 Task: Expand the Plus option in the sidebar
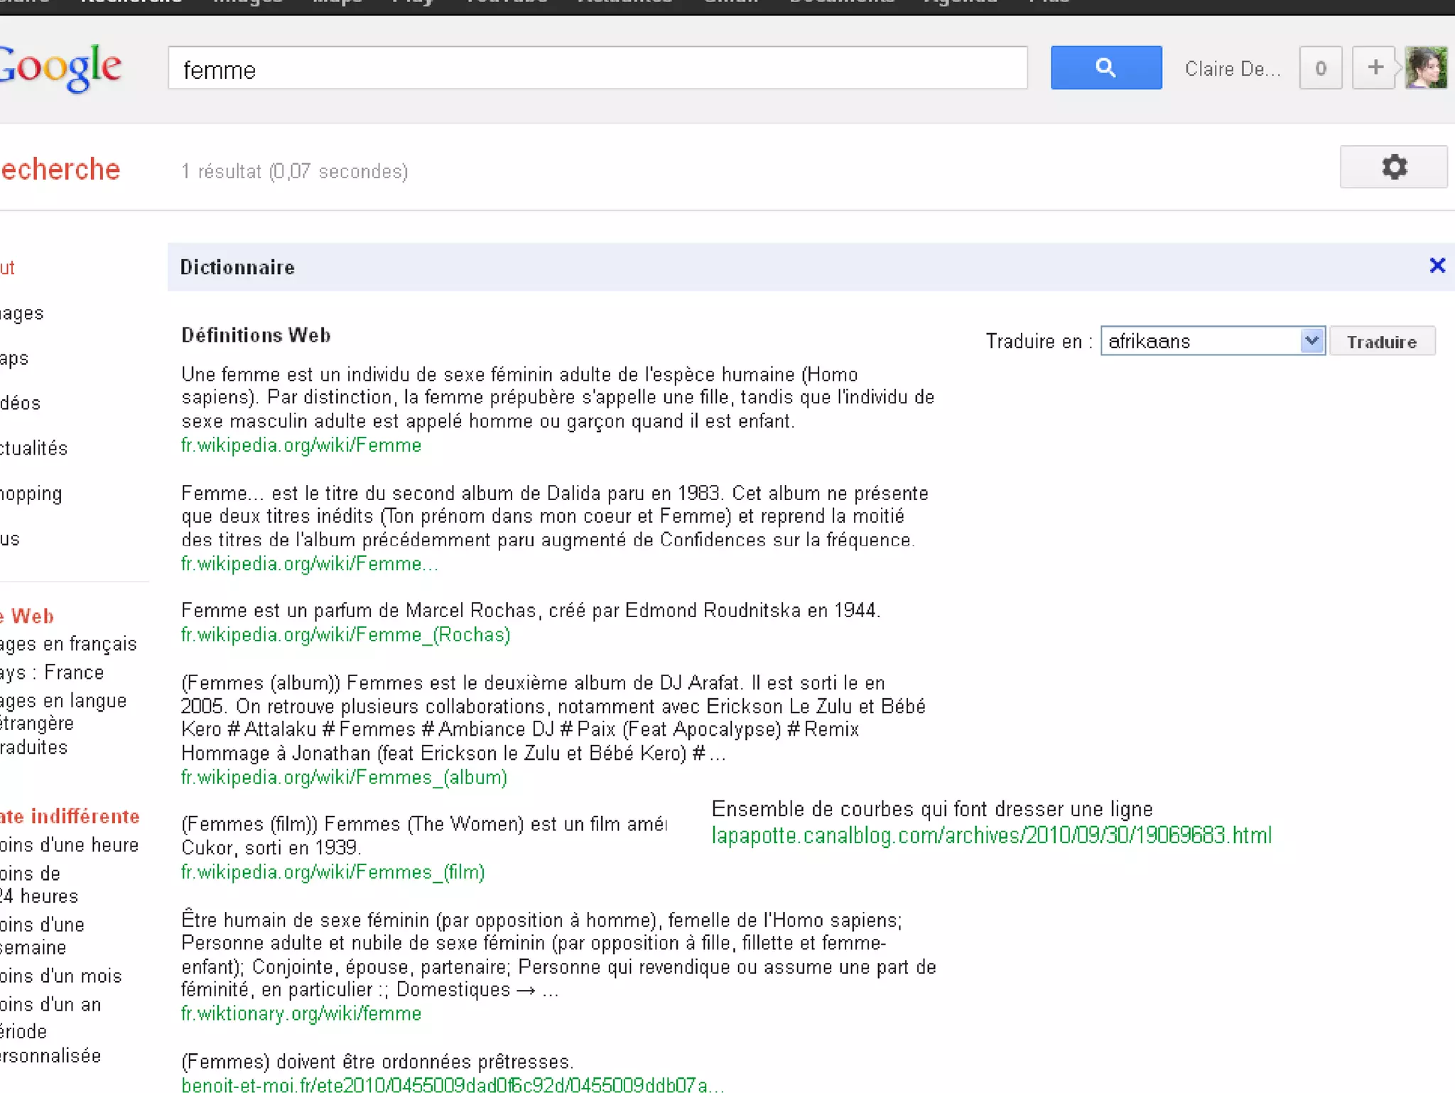10,539
